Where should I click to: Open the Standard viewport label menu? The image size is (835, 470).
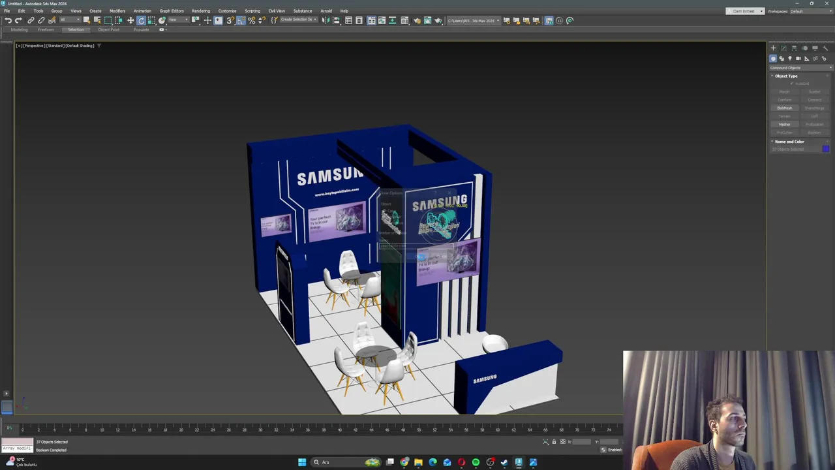55,46
